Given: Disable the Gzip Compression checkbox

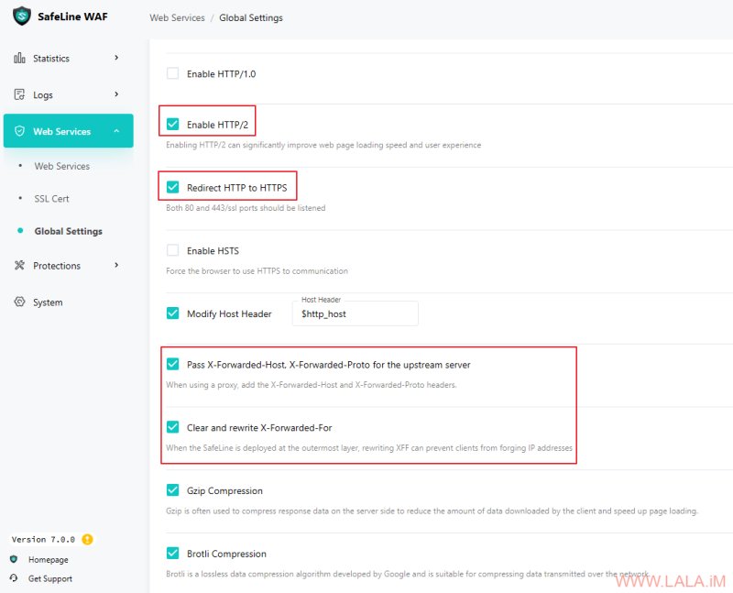Looking at the screenshot, I should click(172, 490).
